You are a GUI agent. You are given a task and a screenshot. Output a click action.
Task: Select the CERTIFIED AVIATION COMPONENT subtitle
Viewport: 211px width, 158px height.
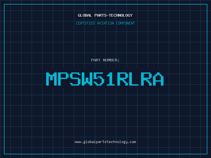pyautogui.click(x=105, y=23)
